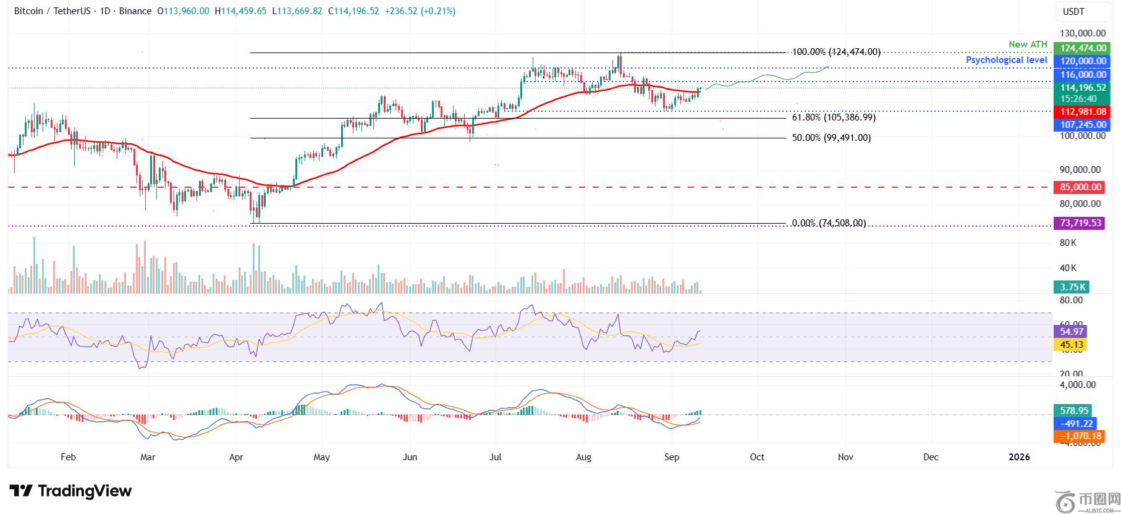Click the blue 120,000.00 price axis label

(x=1081, y=61)
